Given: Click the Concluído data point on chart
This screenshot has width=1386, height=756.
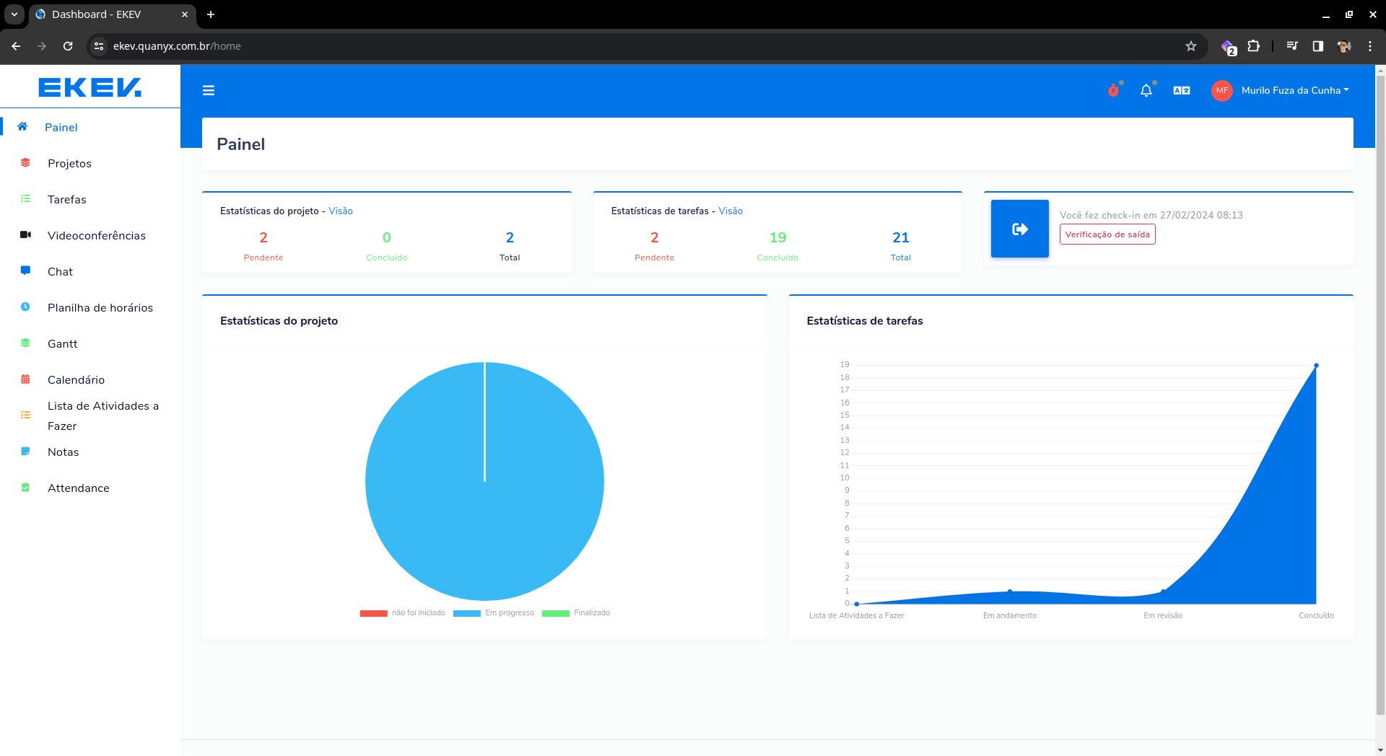Looking at the screenshot, I should [1316, 366].
